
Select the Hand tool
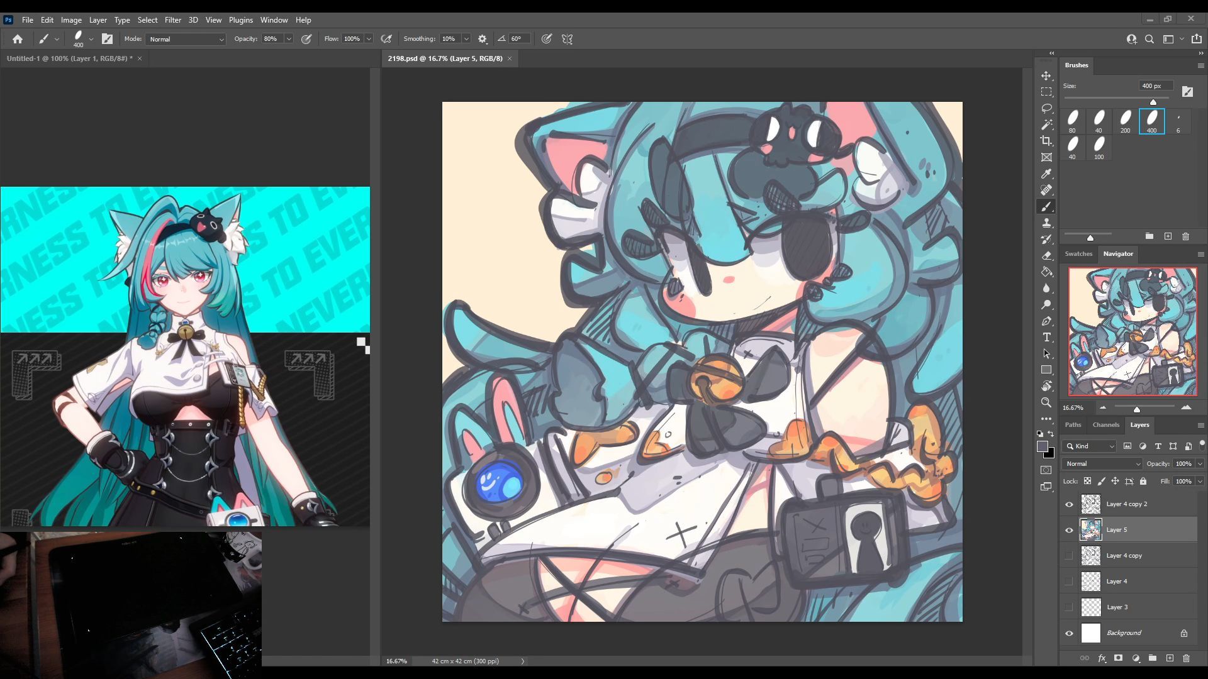[1046, 386]
